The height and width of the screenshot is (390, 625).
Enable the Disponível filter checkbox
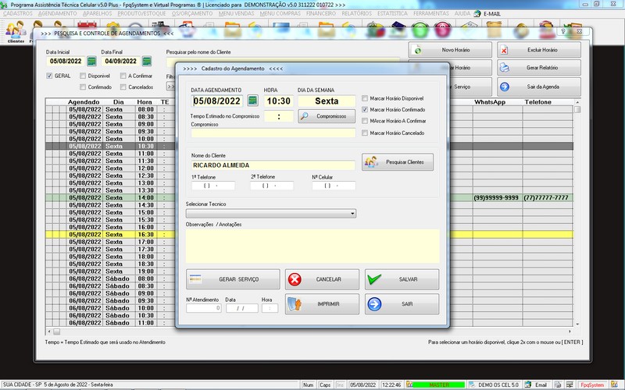tap(83, 76)
